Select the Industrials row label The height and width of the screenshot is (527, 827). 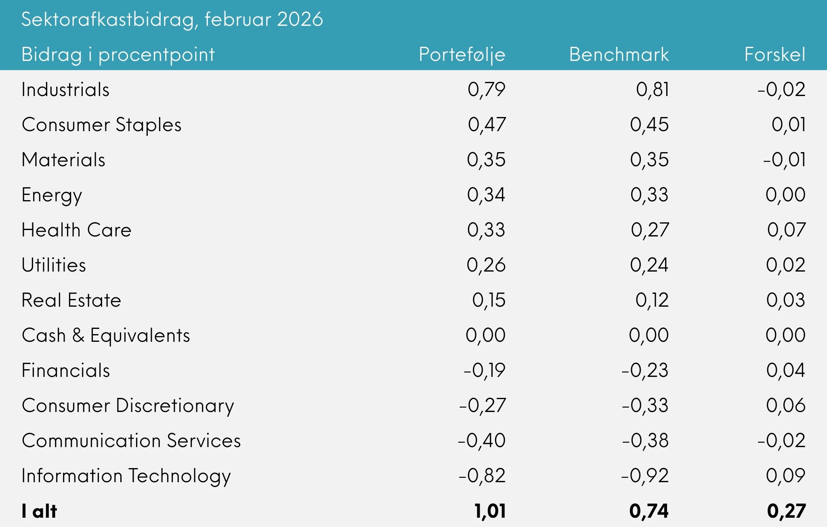click(x=65, y=90)
